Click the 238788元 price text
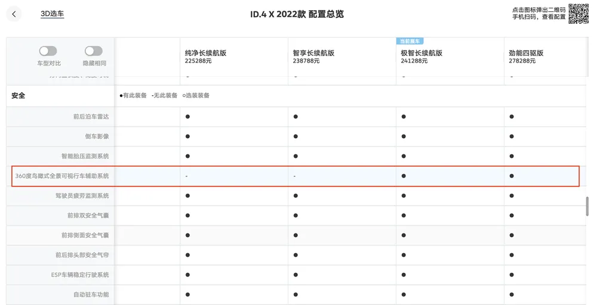 point(306,61)
